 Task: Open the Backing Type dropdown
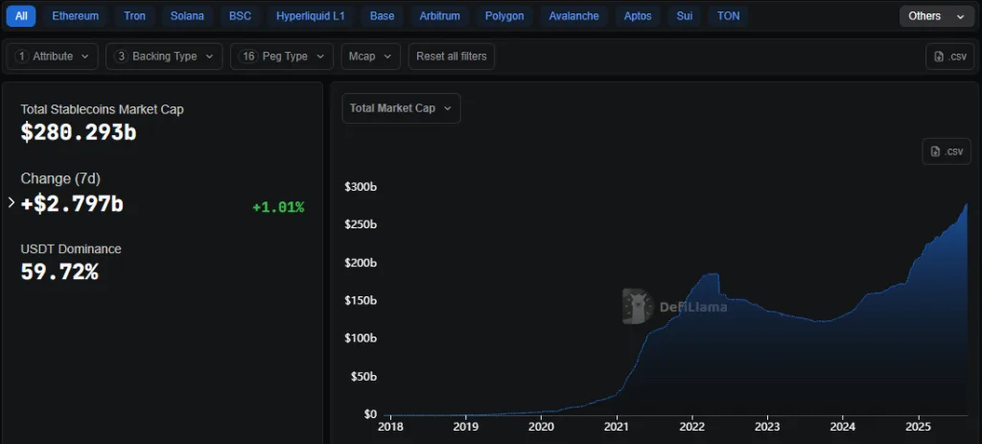click(164, 57)
